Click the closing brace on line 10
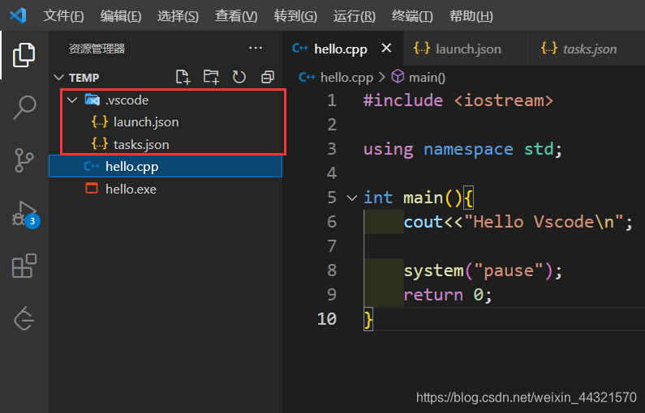The image size is (645, 413). (368, 319)
